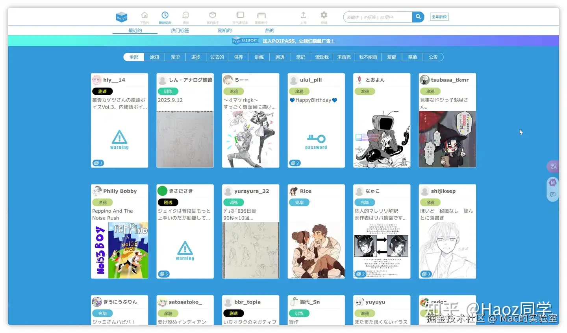Open なゅこ's Malleus comparison thumbnail
The height and width of the screenshot is (333, 567).
(382, 250)
